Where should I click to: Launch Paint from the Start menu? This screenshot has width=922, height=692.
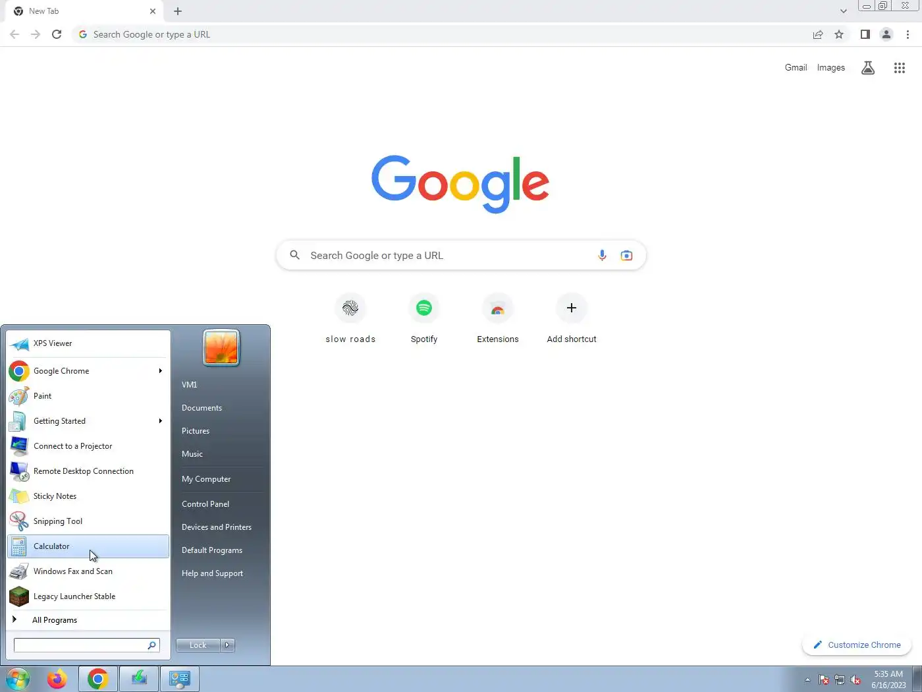pos(88,396)
